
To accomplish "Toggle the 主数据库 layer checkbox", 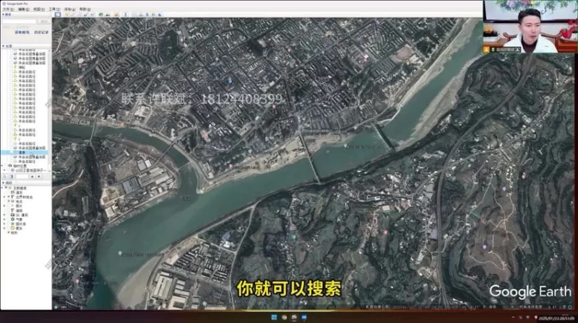I will pos(6,188).
